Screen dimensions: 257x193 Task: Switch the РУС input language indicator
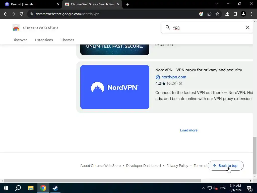point(223,188)
